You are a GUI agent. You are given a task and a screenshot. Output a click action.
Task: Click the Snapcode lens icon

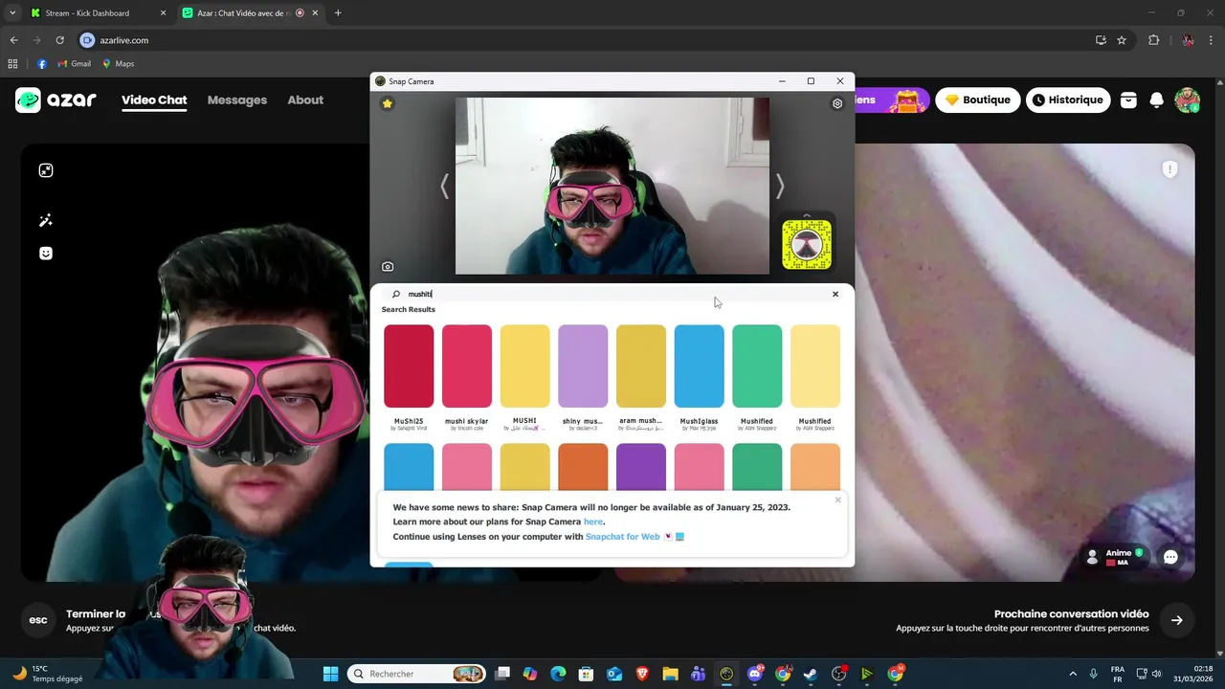[807, 244]
